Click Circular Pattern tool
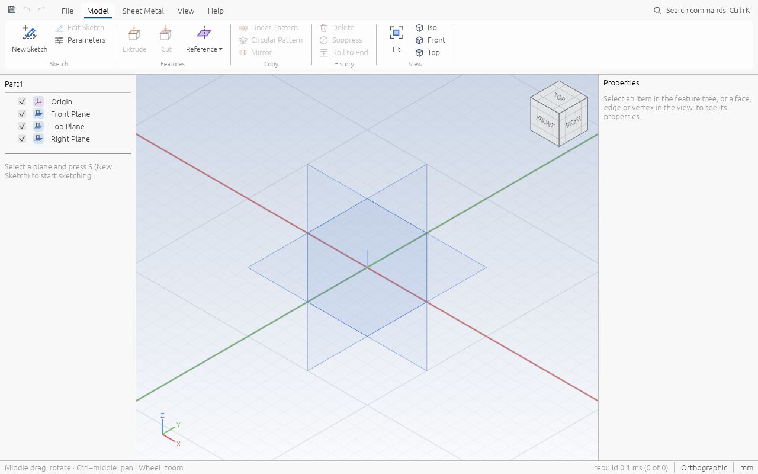This screenshot has height=474, width=758. 271,40
